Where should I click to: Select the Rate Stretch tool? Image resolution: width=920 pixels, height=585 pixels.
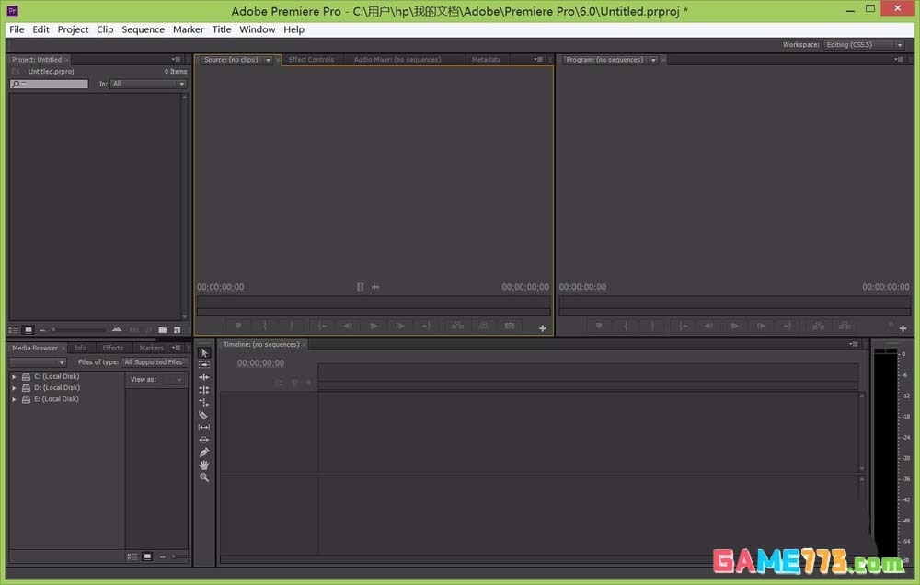[x=204, y=403]
